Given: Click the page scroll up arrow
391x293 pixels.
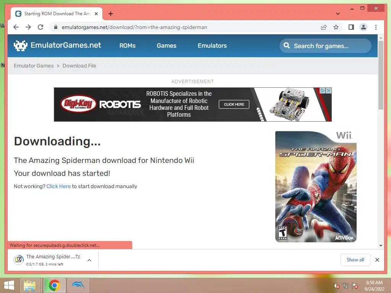Looking at the screenshot, I should tap(381, 38).
